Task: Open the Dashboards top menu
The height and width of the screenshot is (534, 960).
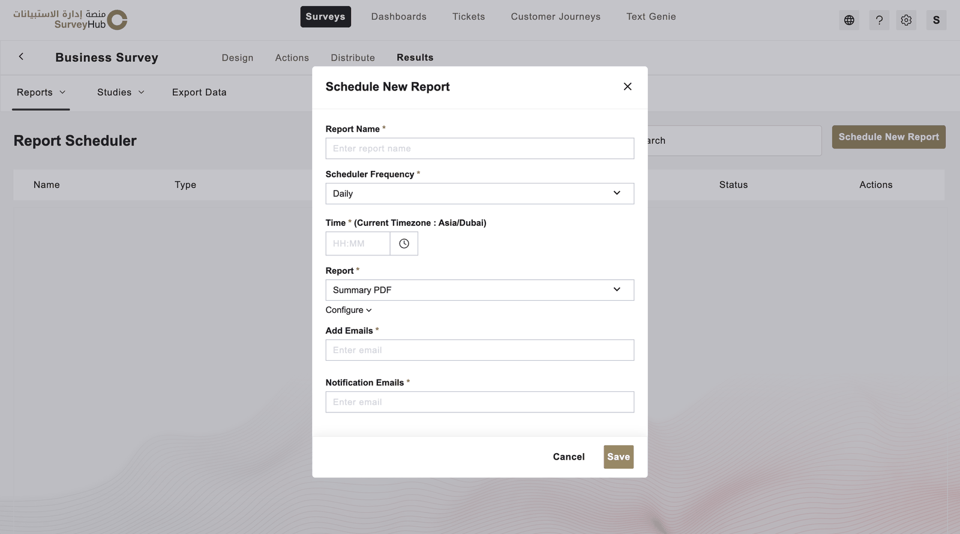Action: pos(398,17)
